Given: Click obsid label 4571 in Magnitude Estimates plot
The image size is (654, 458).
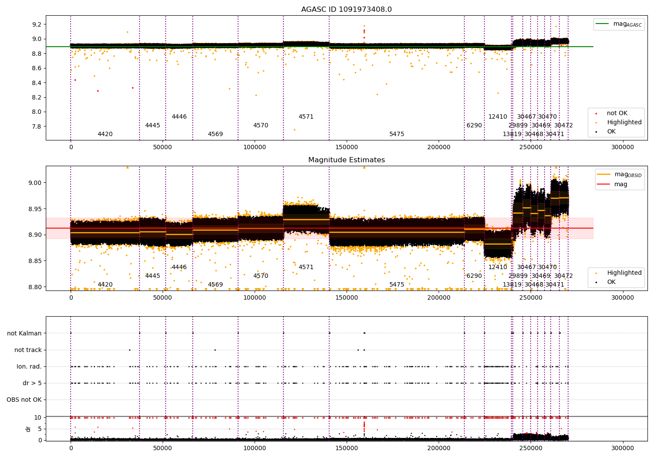Looking at the screenshot, I should click(x=306, y=267).
